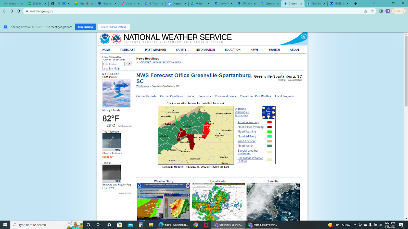This screenshot has height=229, width=408.
Task: Click the Flood Advisory legend link
Action: (x=247, y=137)
